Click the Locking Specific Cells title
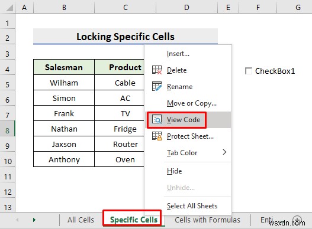The image size is (312, 229). click(x=126, y=37)
